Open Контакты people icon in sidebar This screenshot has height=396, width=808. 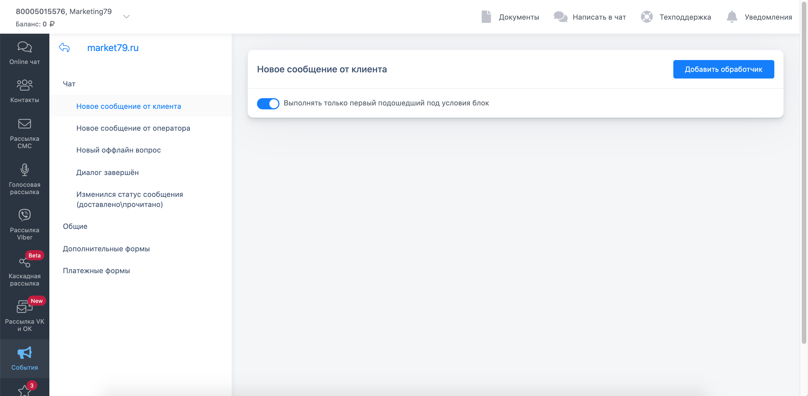point(24,85)
